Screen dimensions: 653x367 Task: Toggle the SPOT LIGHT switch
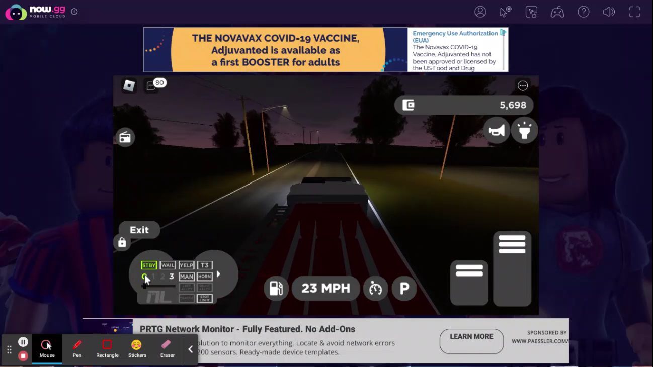coord(204,298)
